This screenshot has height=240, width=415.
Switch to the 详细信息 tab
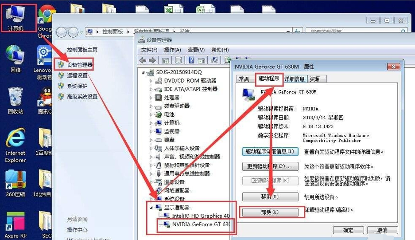coord(295,79)
